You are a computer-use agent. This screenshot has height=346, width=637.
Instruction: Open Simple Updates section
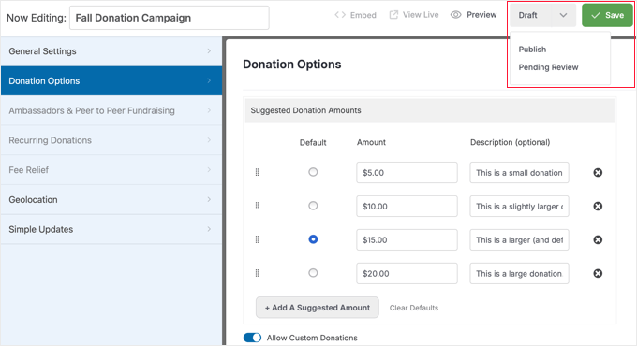click(111, 229)
